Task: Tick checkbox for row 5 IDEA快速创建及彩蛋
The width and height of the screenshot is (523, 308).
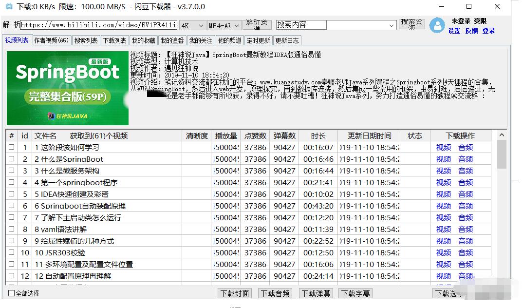Action: click(x=12, y=193)
